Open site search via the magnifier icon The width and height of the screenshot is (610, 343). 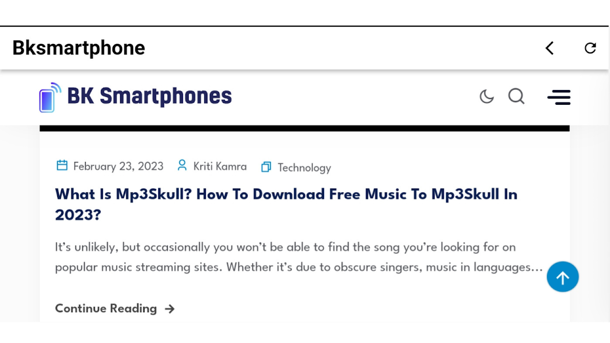(x=516, y=97)
